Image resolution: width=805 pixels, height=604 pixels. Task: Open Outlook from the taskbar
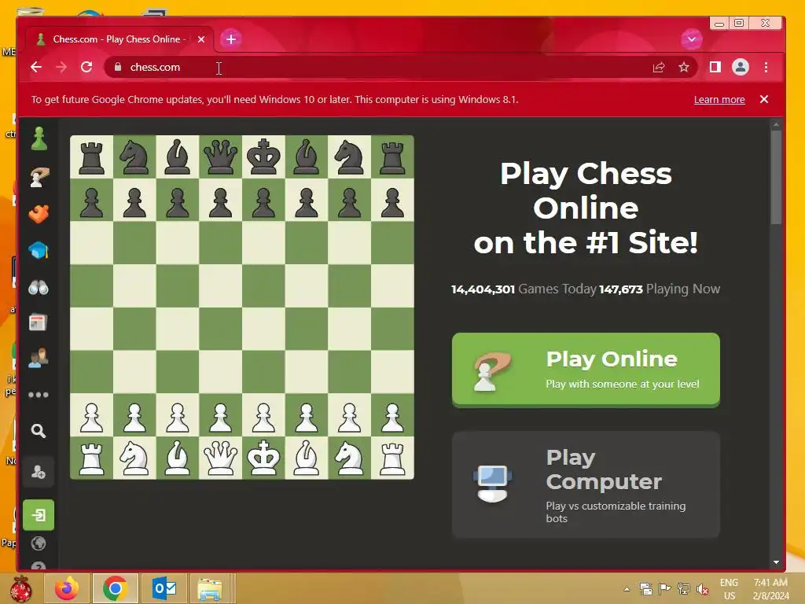pos(164,588)
